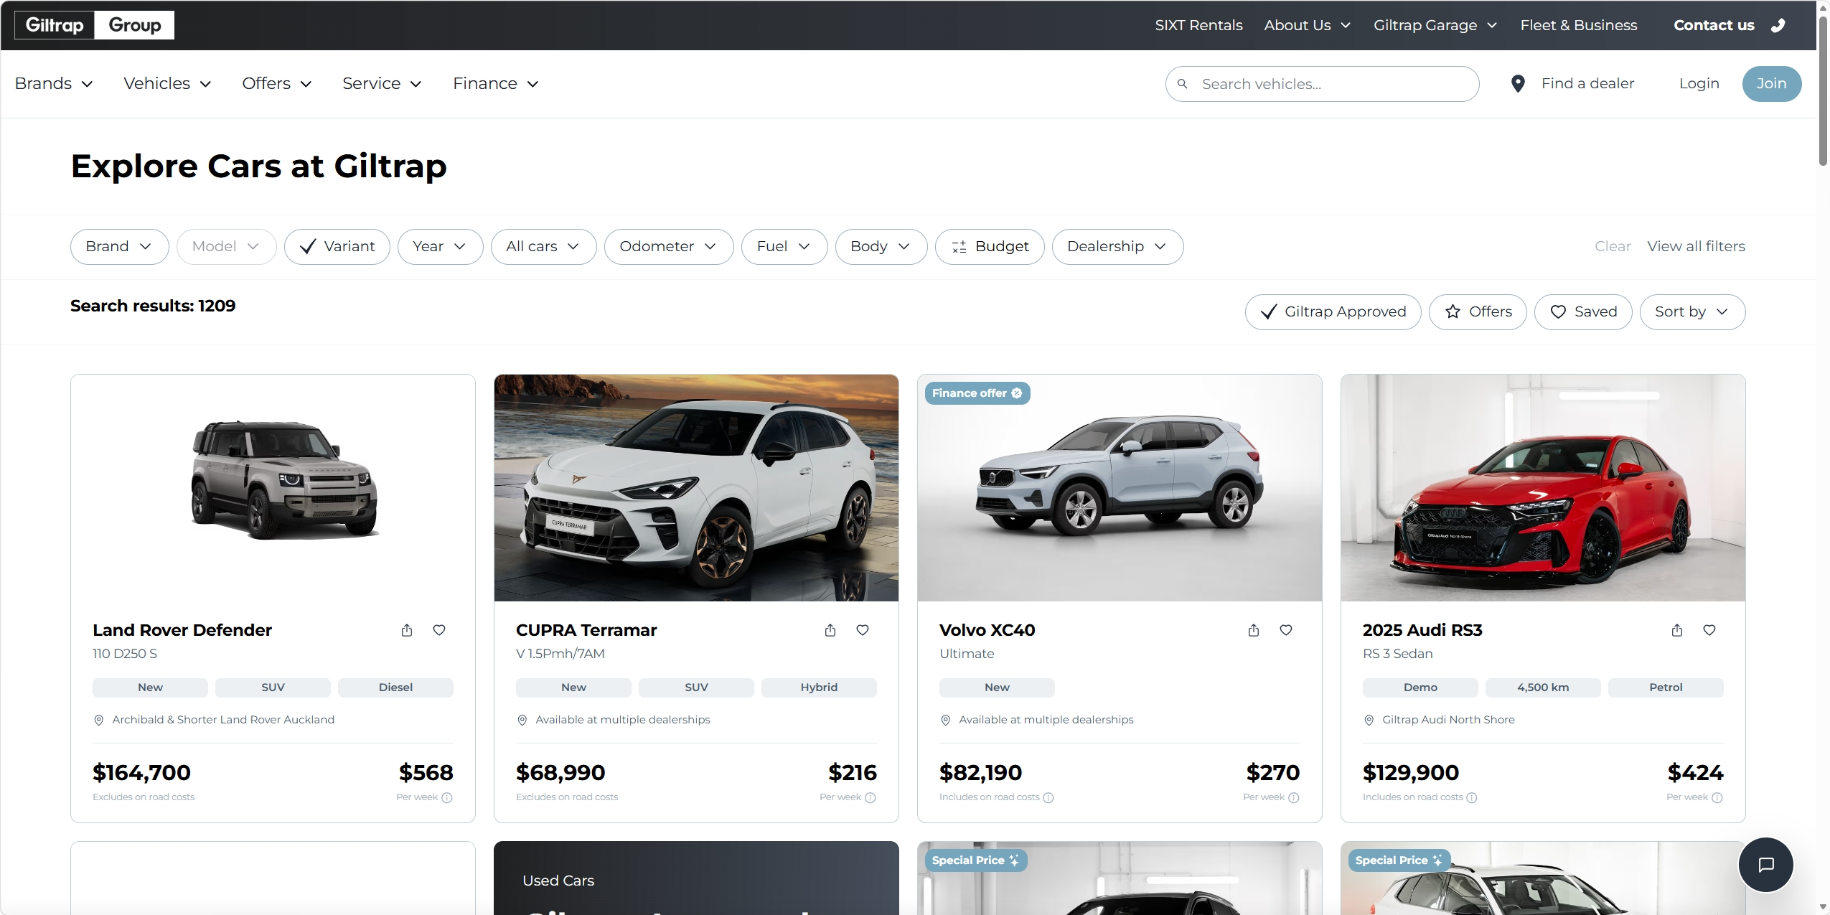Open the Finance menu
Screen dimensions: 1830x915
[x=496, y=84]
